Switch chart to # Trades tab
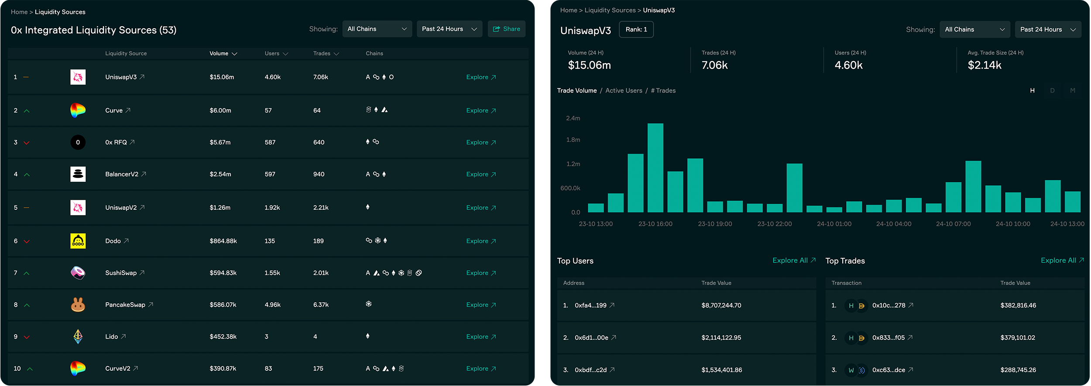This screenshot has width=1091, height=386. pos(663,91)
